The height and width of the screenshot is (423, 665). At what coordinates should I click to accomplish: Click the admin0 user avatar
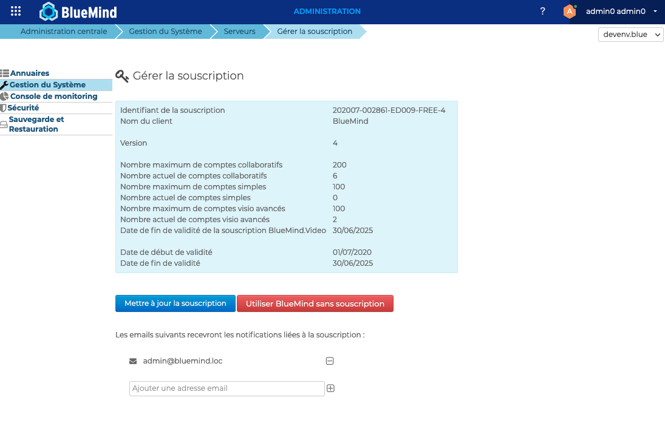click(570, 12)
